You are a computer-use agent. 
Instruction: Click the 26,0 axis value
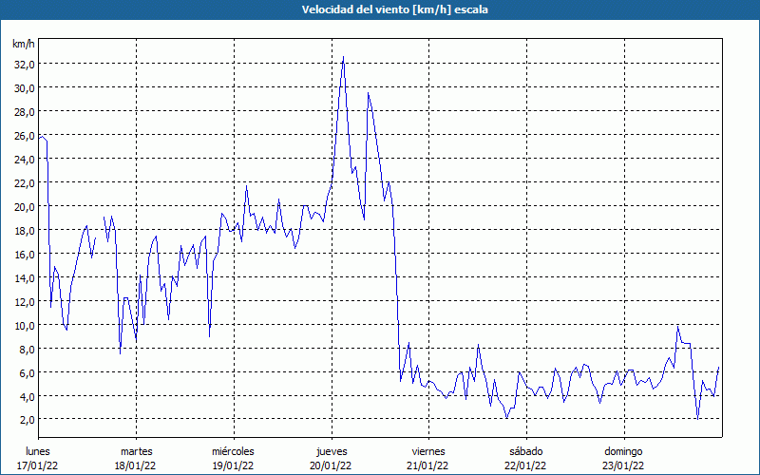25,135
